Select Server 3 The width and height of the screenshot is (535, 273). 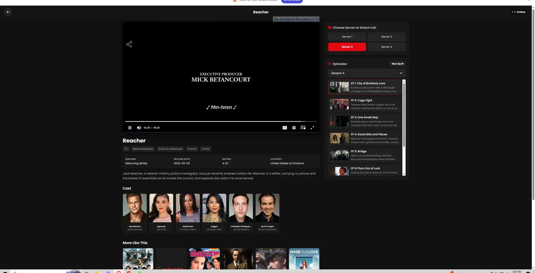347,47
